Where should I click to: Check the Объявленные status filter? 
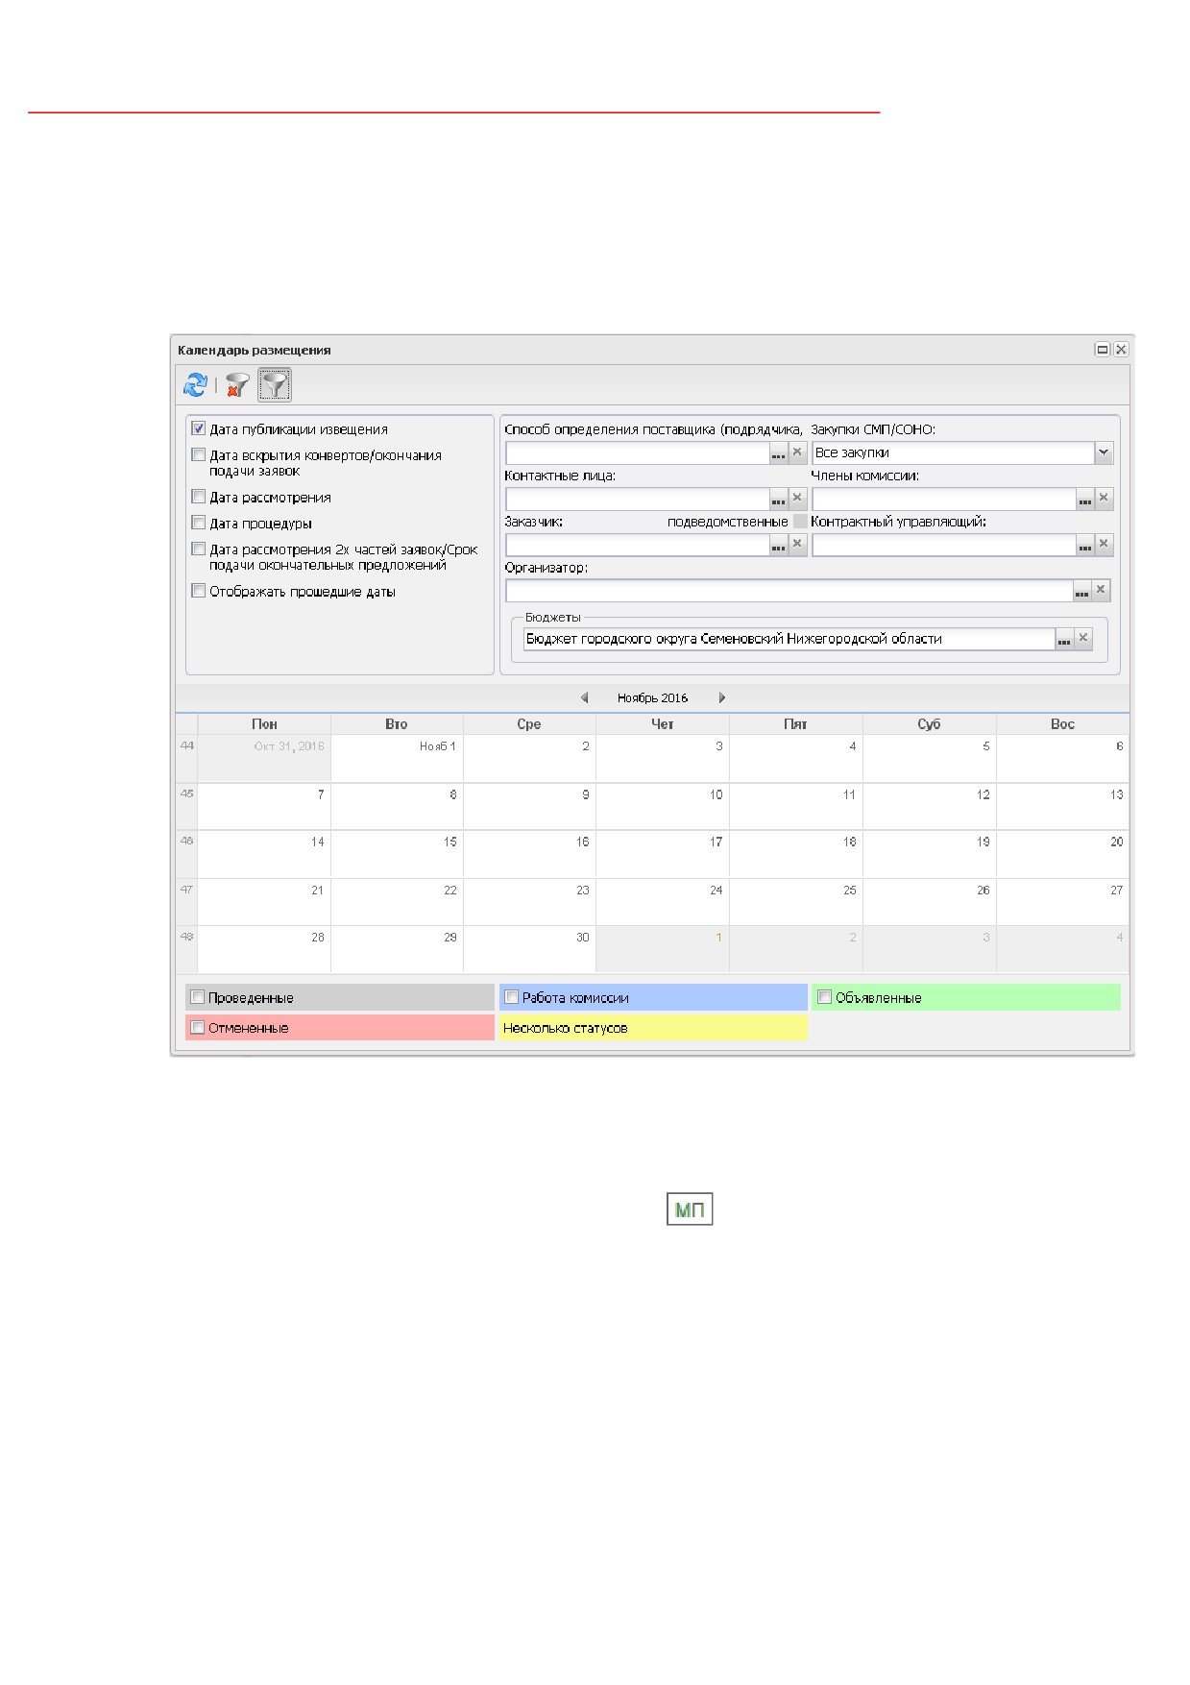click(824, 997)
